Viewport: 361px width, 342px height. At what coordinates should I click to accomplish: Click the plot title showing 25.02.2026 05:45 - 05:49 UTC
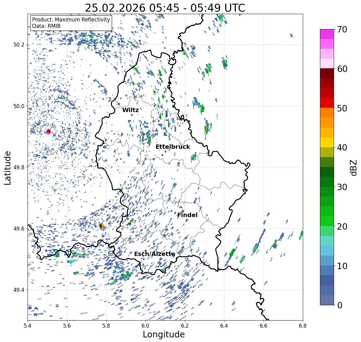point(165,8)
